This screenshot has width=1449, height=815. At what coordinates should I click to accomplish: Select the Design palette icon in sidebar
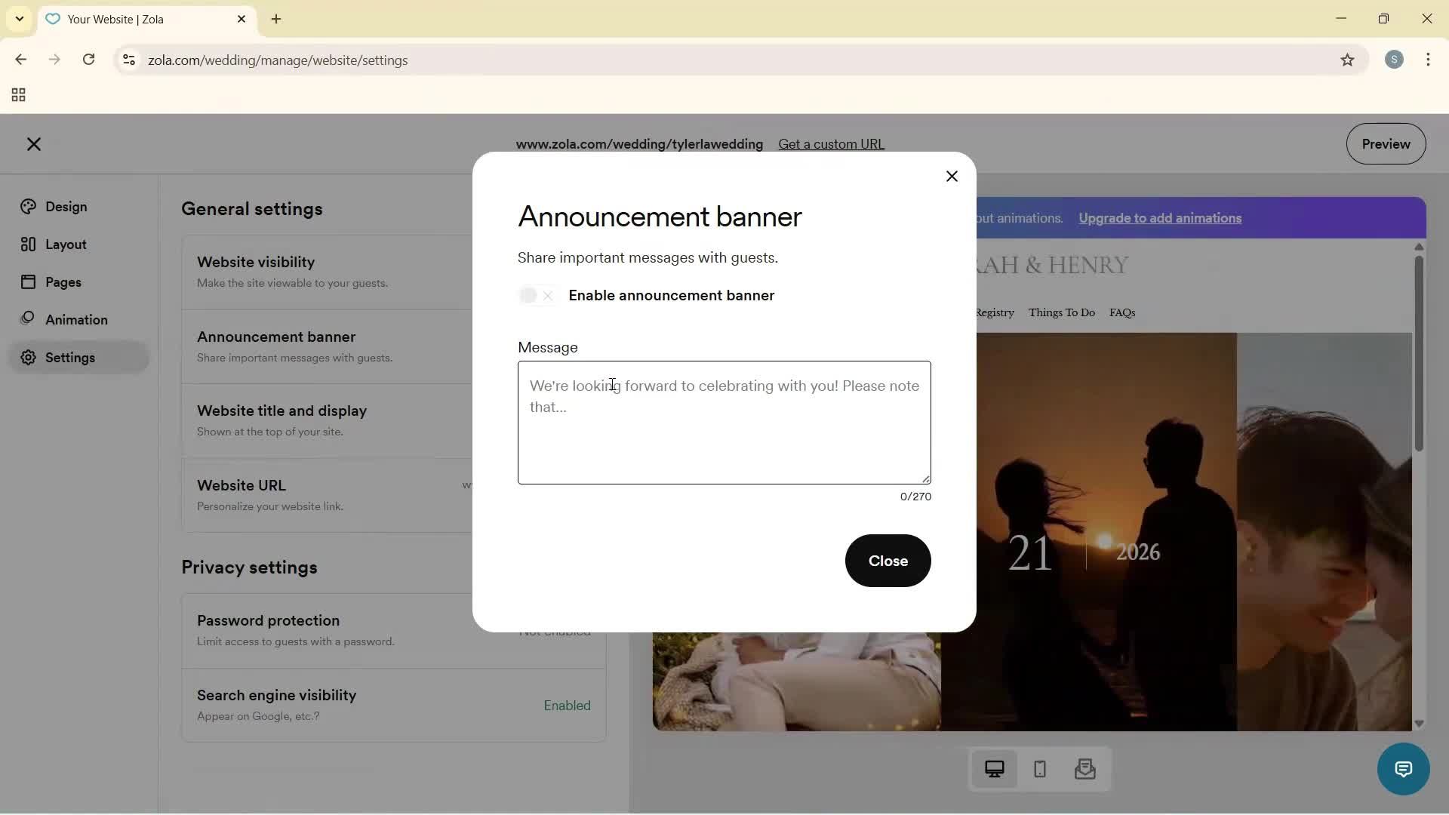pos(28,206)
